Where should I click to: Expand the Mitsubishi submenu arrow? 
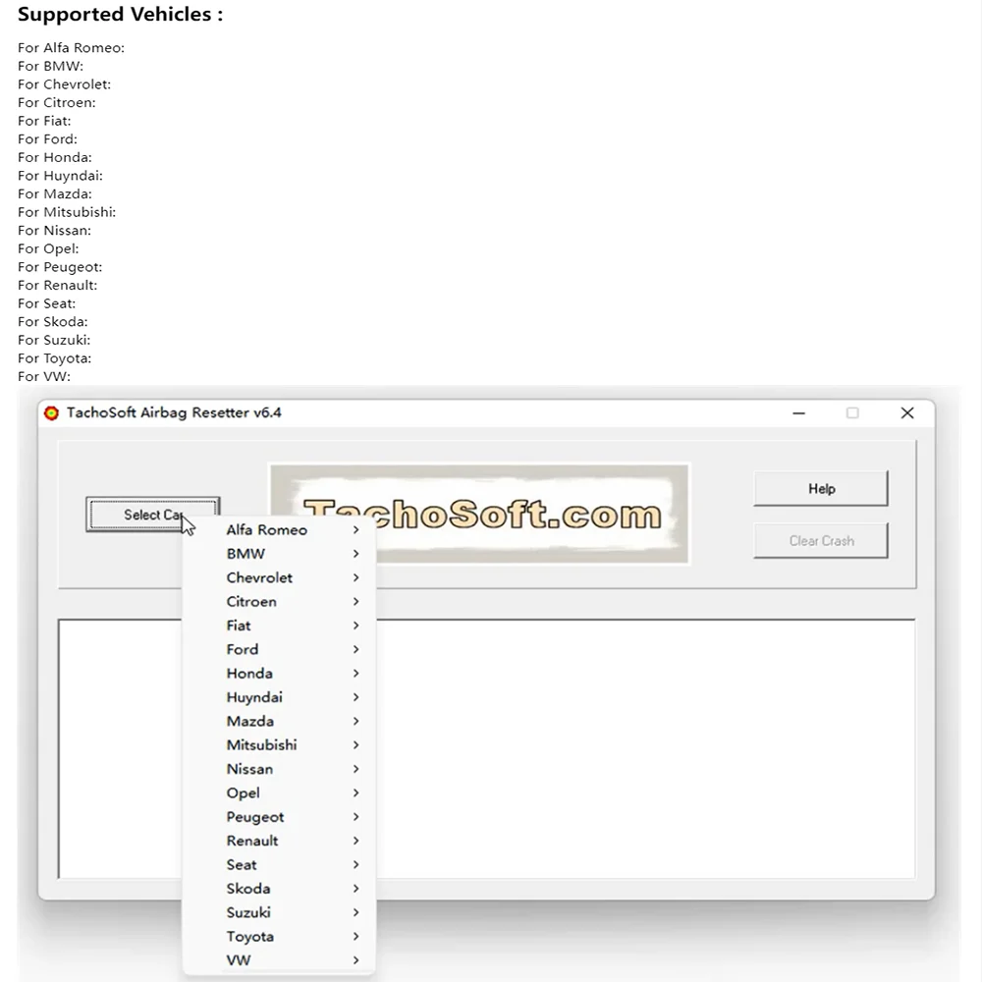355,745
